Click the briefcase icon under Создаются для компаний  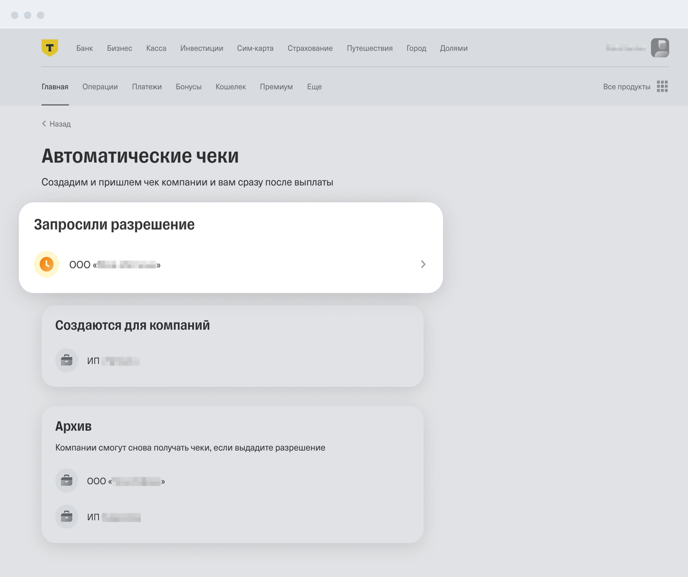pyautogui.click(x=67, y=360)
